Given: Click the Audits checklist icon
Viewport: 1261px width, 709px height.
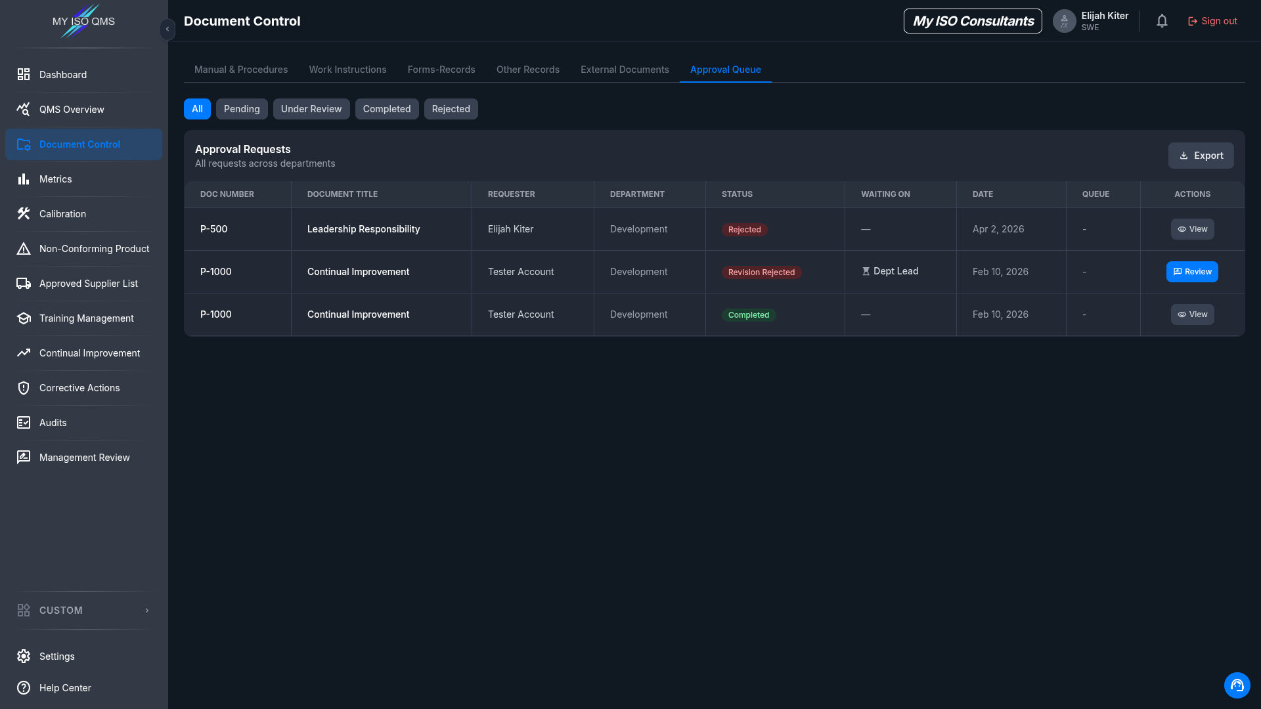Looking at the screenshot, I should [24, 423].
